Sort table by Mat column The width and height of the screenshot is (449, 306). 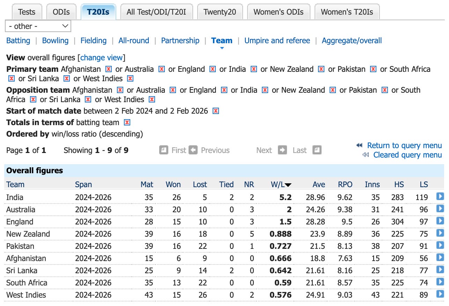147,184
